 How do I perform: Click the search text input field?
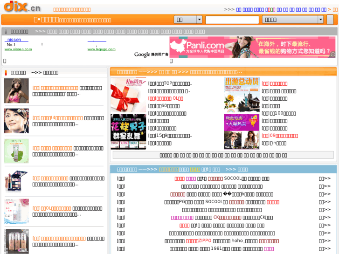point(232,20)
